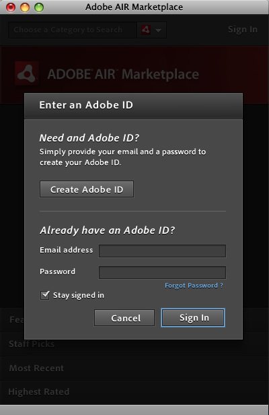This screenshot has height=415, width=269.
Task: Cancel the Adobe ID dialog
Action: (x=124, y=318)
